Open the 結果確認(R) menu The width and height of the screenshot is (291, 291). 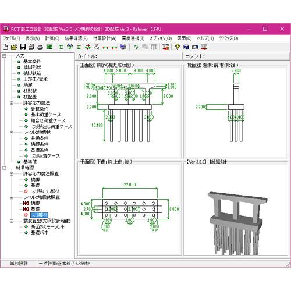(x=76, y=38)
